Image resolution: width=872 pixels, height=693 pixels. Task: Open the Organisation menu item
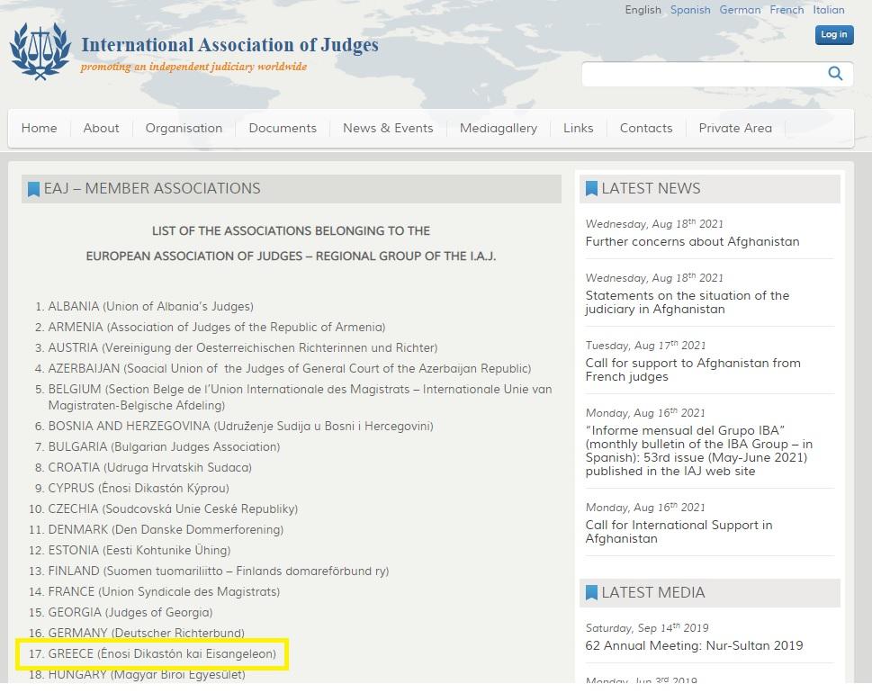(x=184, y=128)
